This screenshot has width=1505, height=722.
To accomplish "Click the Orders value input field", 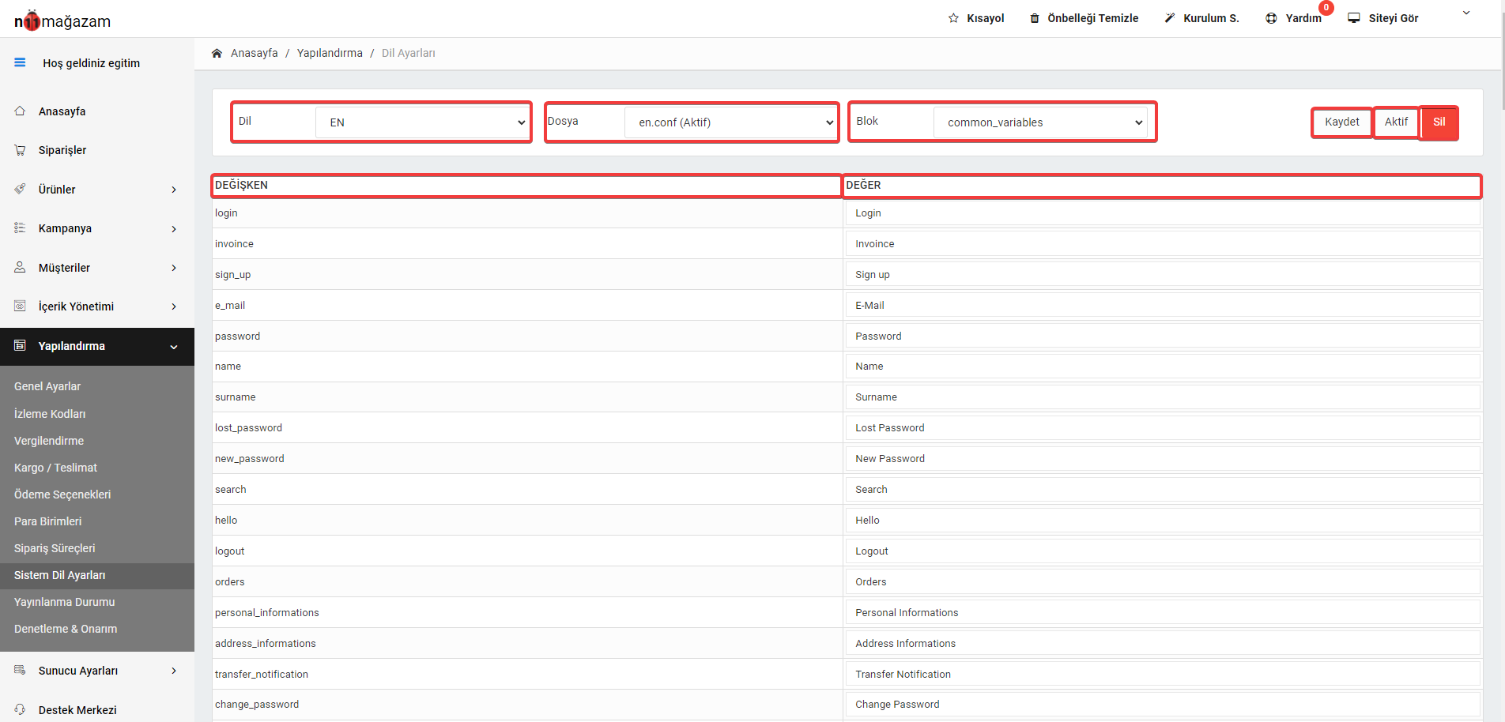I will pos(1163,582).
